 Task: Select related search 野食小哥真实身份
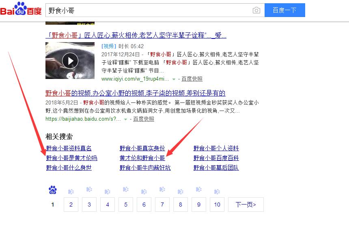(142, 148)
